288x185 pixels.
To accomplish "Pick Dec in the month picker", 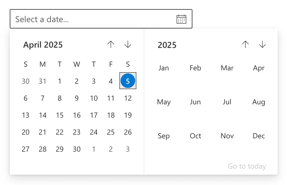I will (x=259, y=136).
